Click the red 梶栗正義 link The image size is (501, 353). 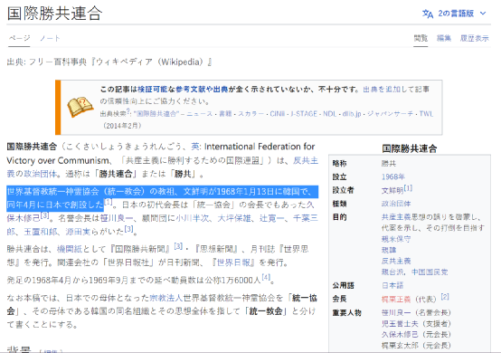pos(396,299)
